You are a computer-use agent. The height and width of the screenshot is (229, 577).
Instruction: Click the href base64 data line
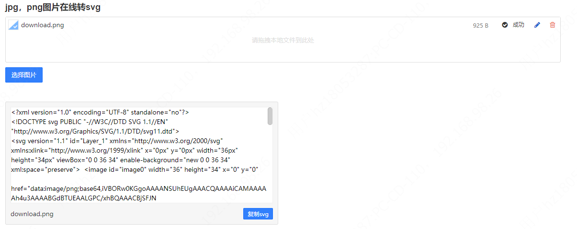(x=138, y=188)
